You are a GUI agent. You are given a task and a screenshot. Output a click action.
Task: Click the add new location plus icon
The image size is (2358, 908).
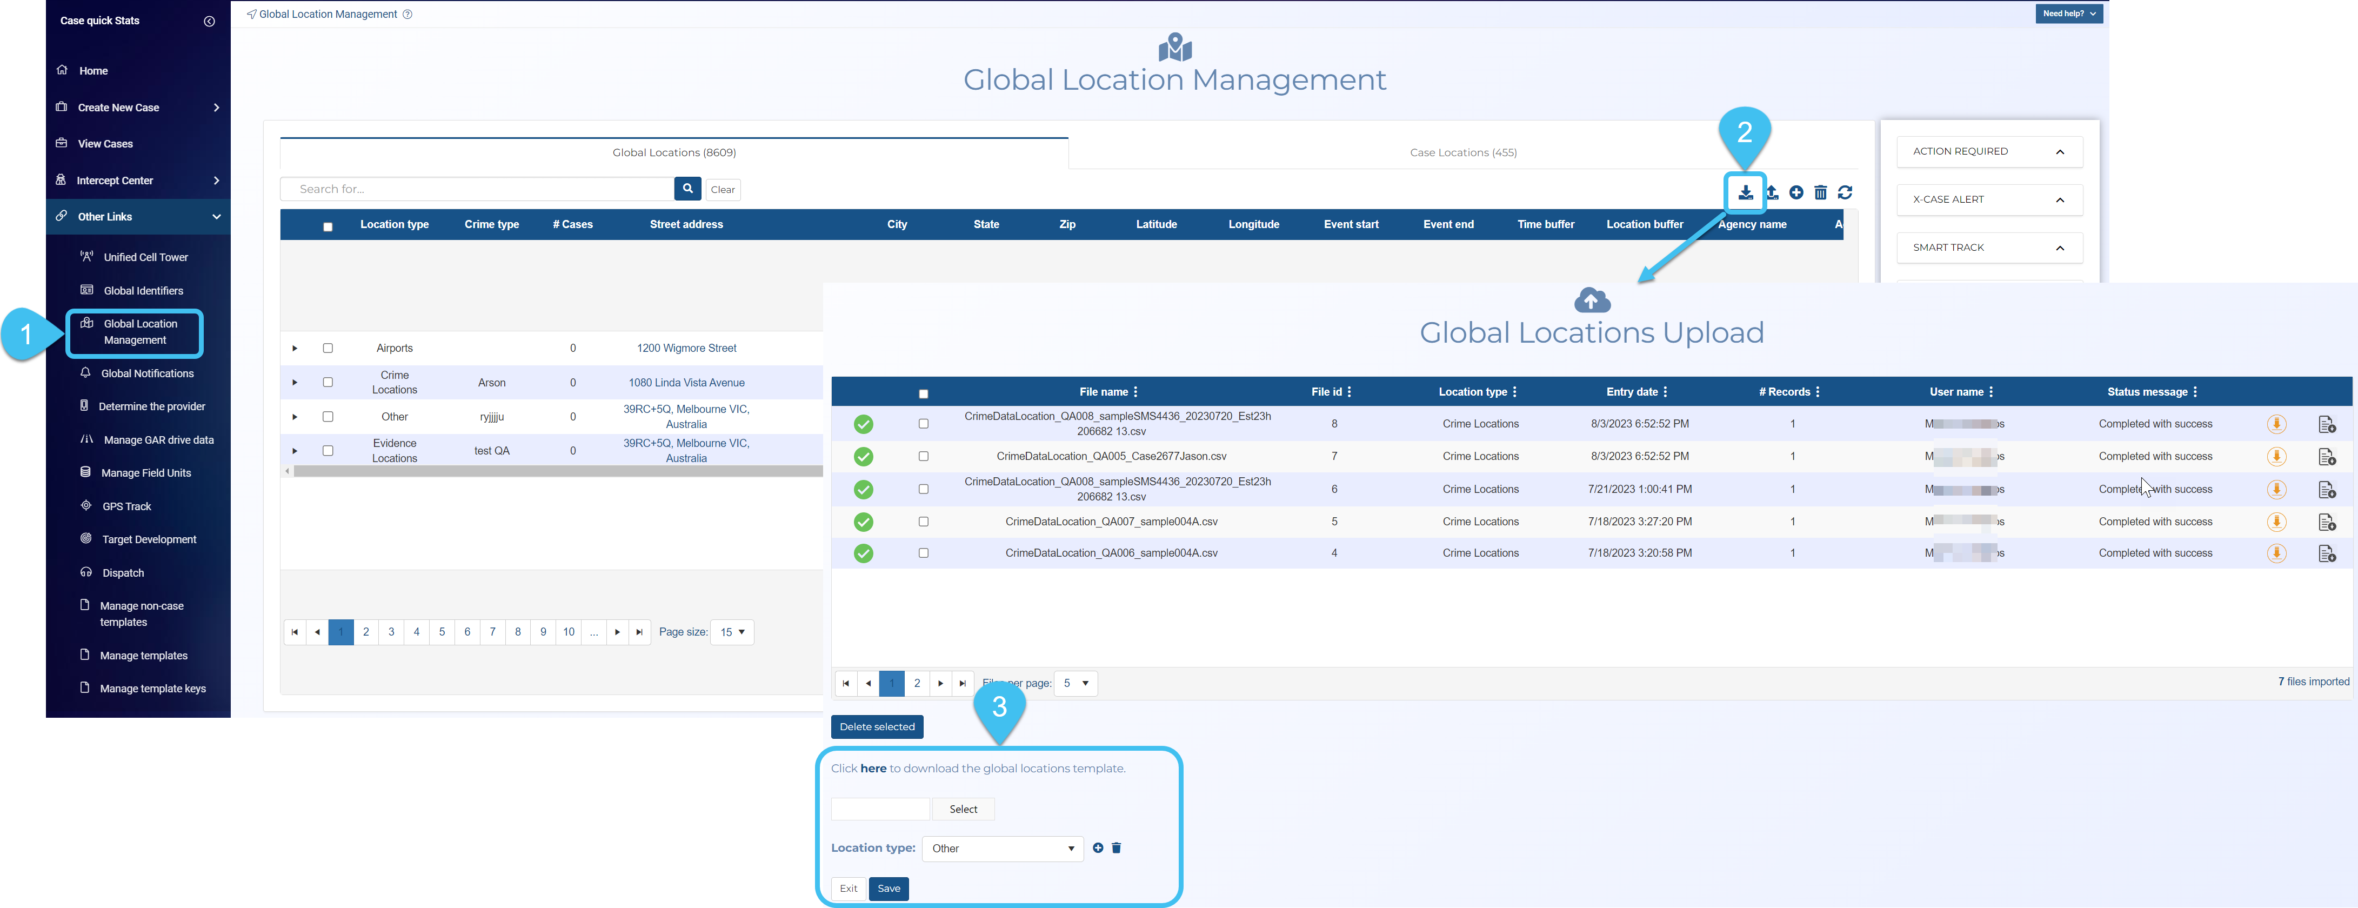tap(1796, 192)
